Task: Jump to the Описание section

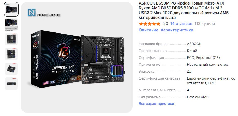Action: (x=149, y=30)
